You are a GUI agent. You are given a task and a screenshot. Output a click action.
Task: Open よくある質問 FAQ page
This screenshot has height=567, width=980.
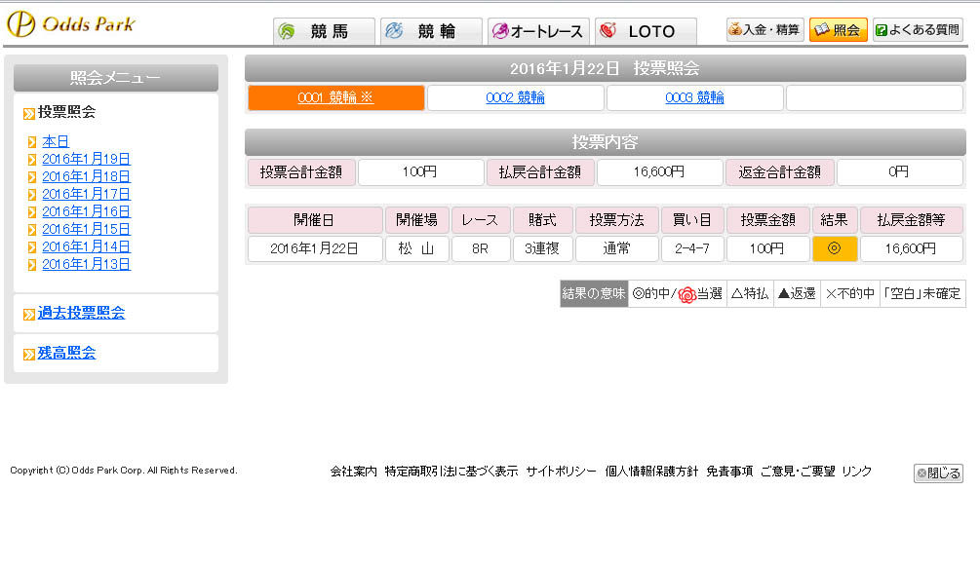(x=917, y=30)
